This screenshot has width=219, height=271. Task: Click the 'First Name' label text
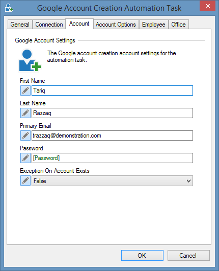[x=33, y=81]
